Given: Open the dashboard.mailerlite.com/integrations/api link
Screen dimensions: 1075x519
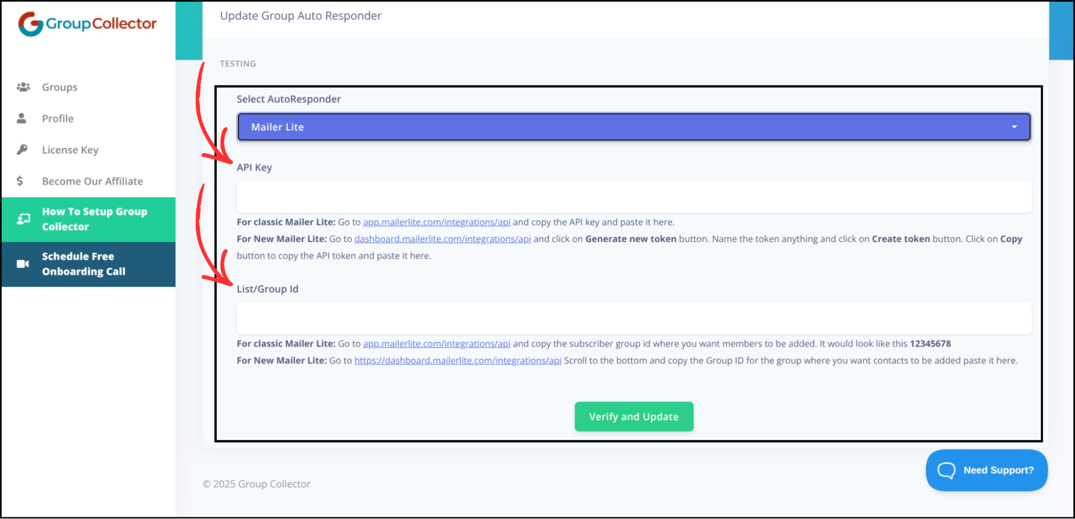Looking at the screenshot, I should (x=442, y=239).
